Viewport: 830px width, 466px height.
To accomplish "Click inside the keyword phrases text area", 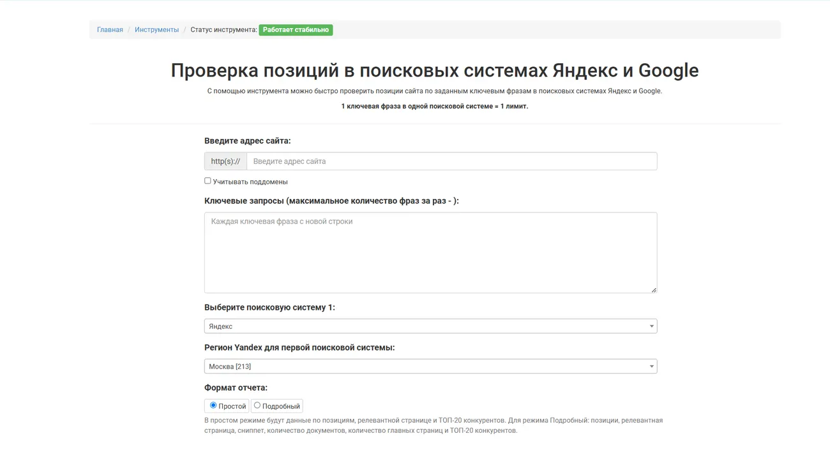I will click(430, 252).
